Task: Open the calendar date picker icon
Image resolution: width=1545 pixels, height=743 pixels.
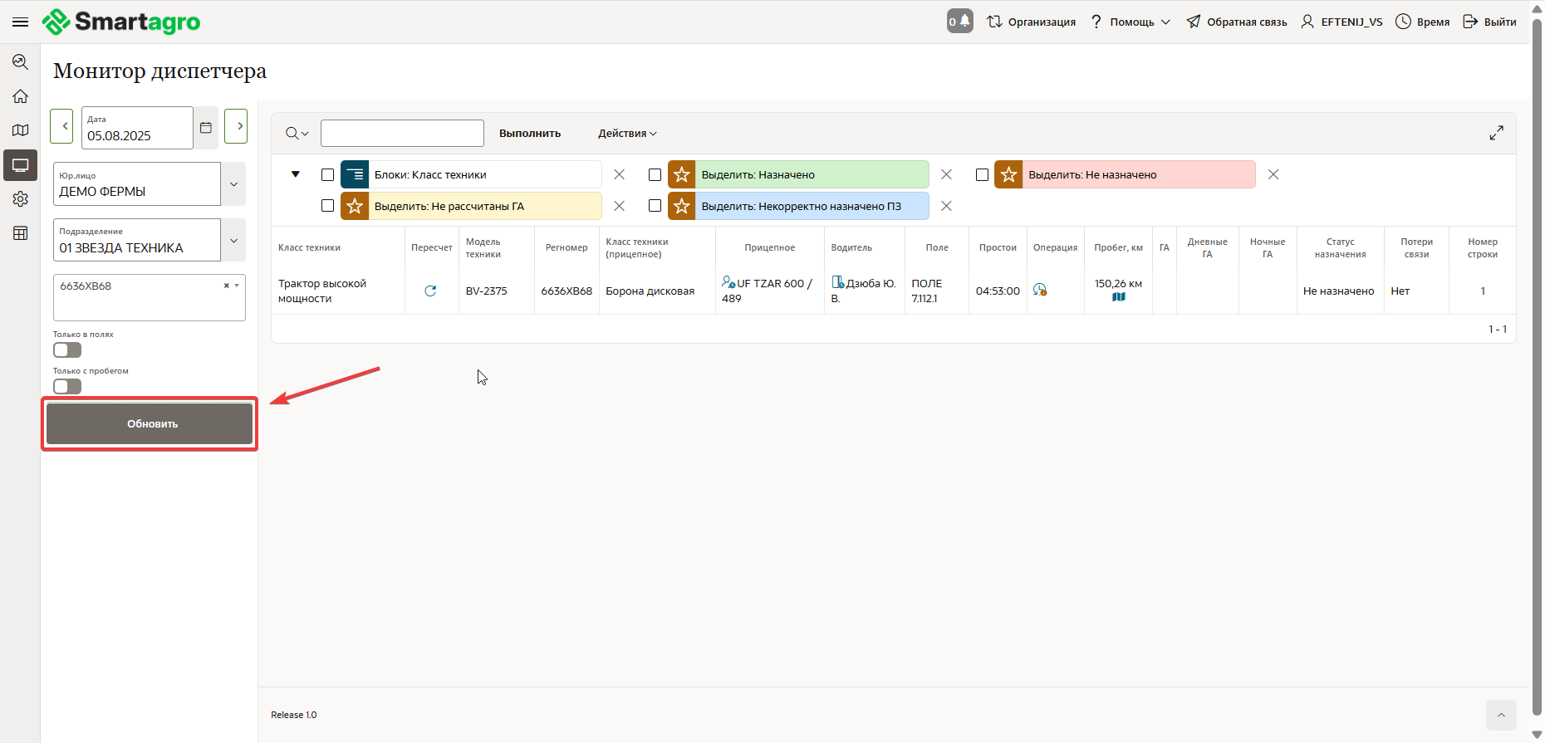Action: tap(206, 128)
